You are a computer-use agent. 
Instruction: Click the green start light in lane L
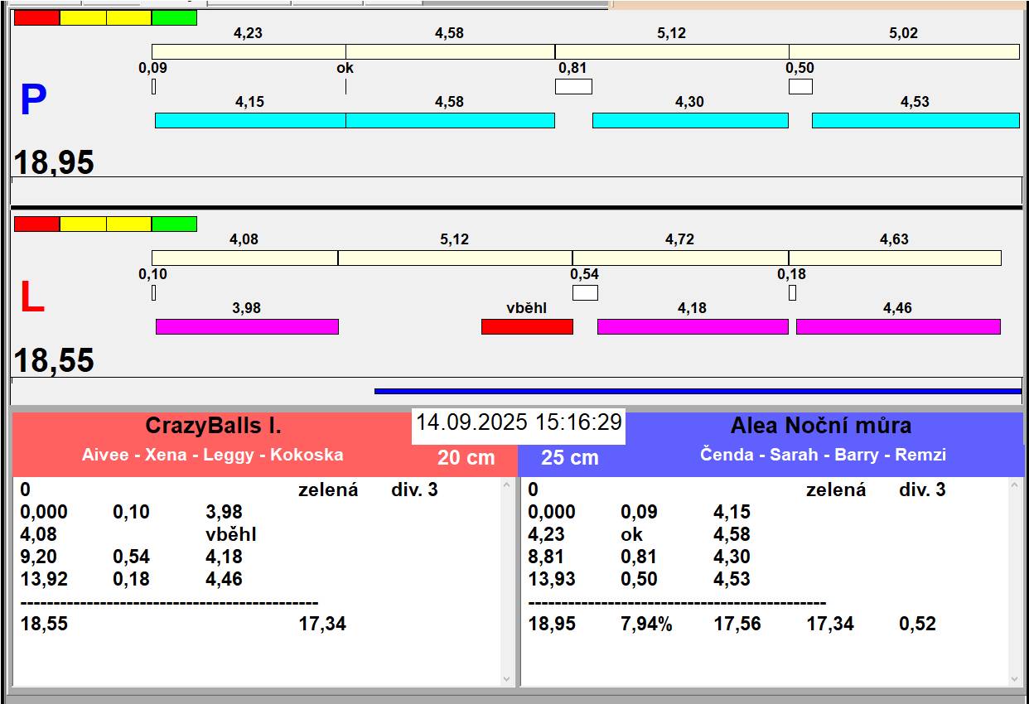(x=174, y=224)
